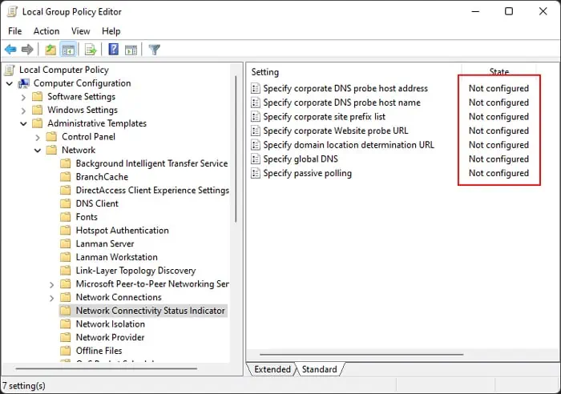Expand the Windows Settings node
Image resolution: width=561 pixels, height=394 pixels.
tap(23, 111)
